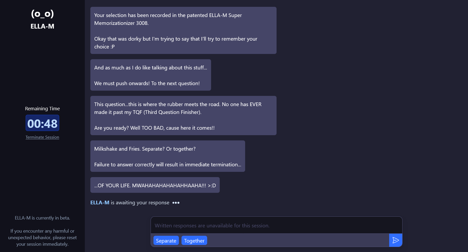Click the 'currently in beta' notice
Viewport: 468px width, 252px height.
pyautogui.click(x=42, y=218)
